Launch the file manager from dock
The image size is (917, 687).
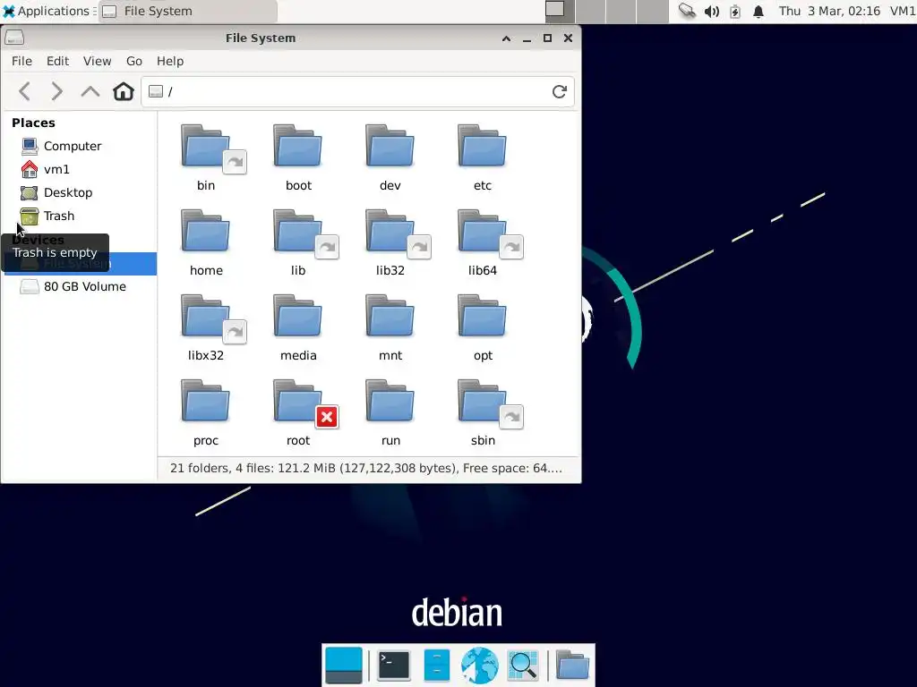pyautogui.click(x=437, y=666)
